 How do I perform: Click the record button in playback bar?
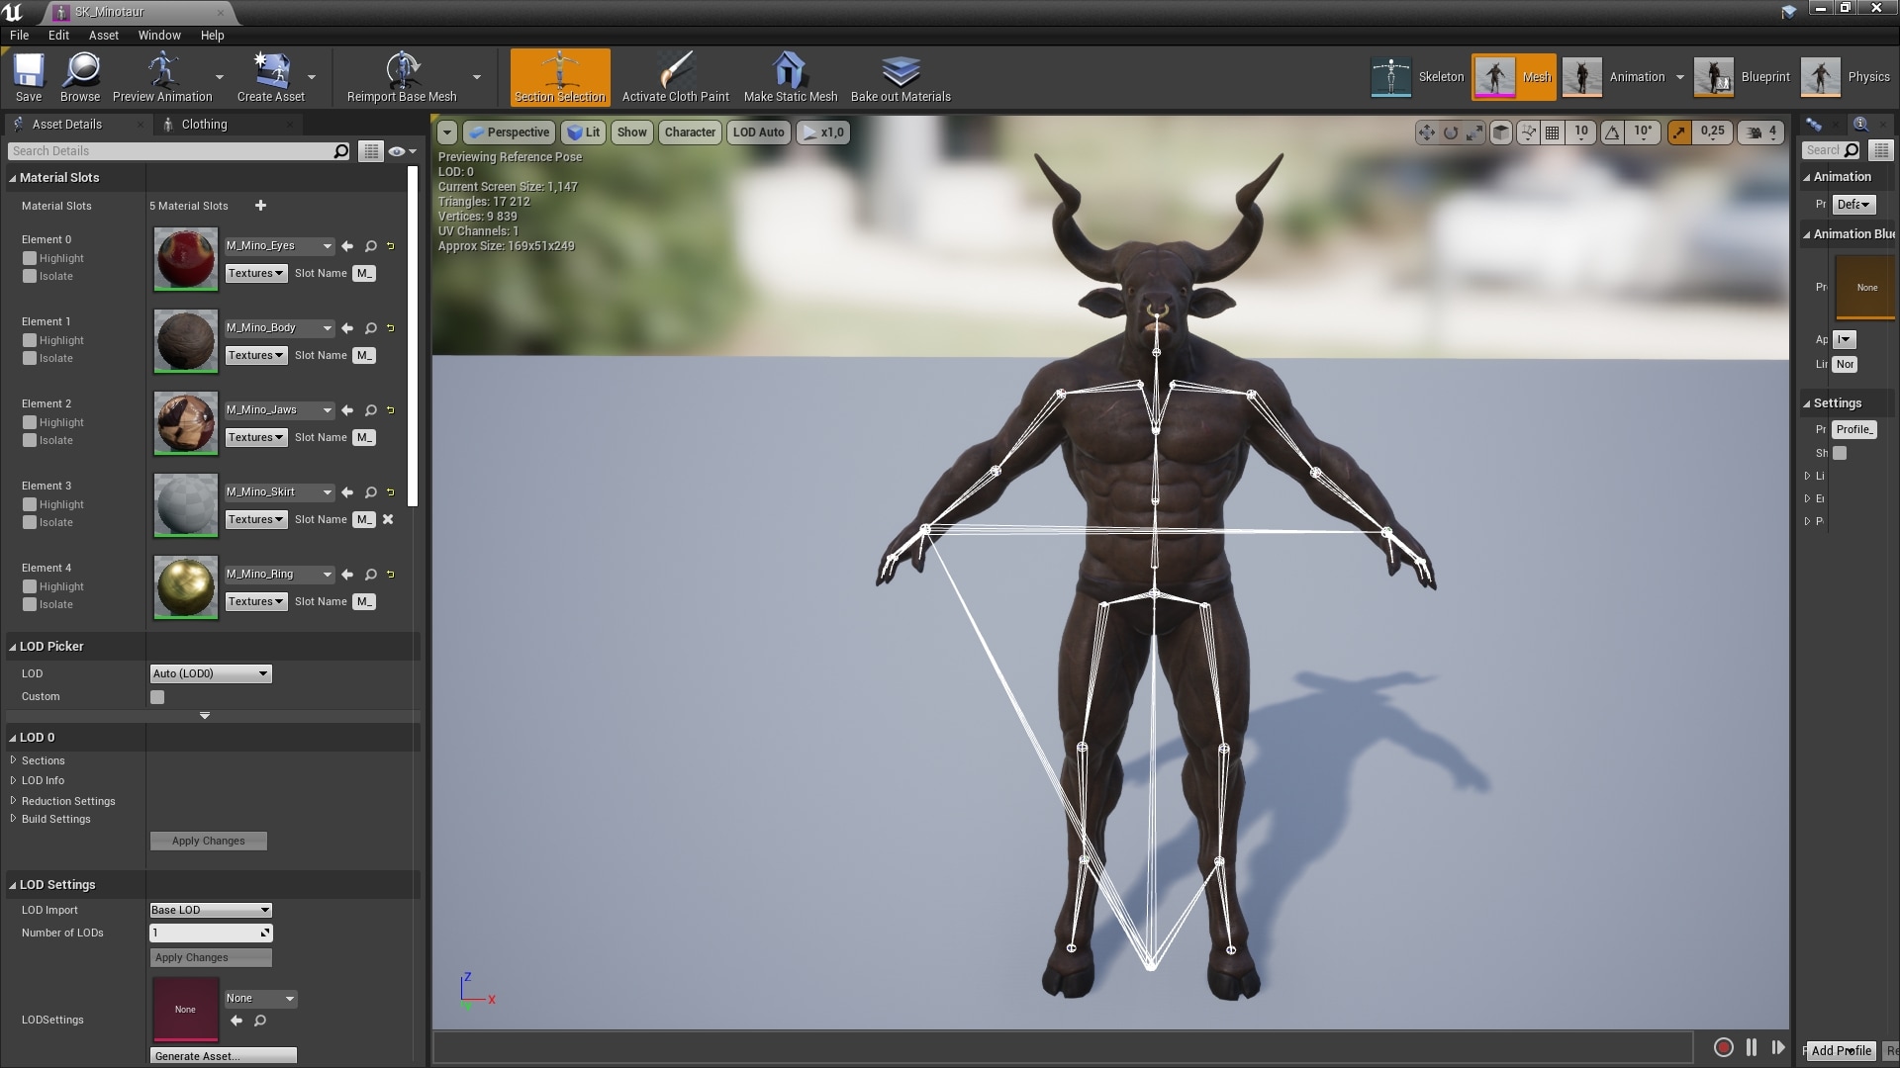point(1723,1047)
